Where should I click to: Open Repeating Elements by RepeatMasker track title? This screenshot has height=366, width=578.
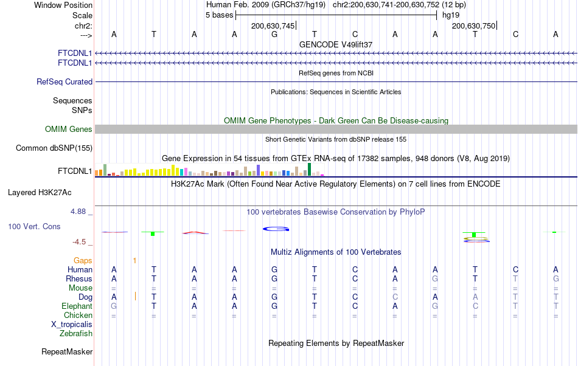(x=336, y=343)
